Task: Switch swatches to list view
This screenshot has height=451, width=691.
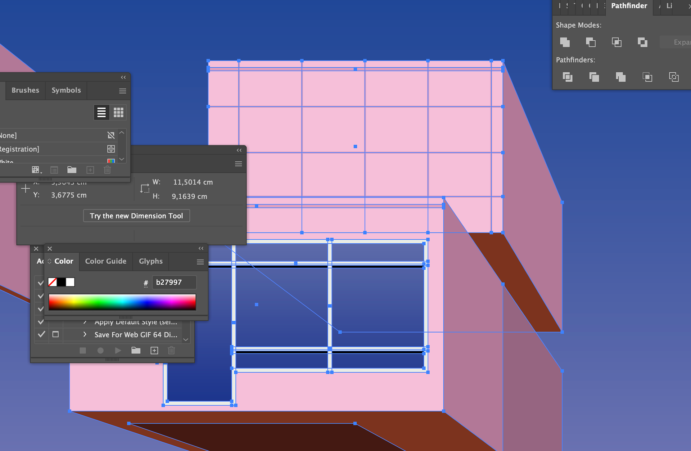Action: 101,113
